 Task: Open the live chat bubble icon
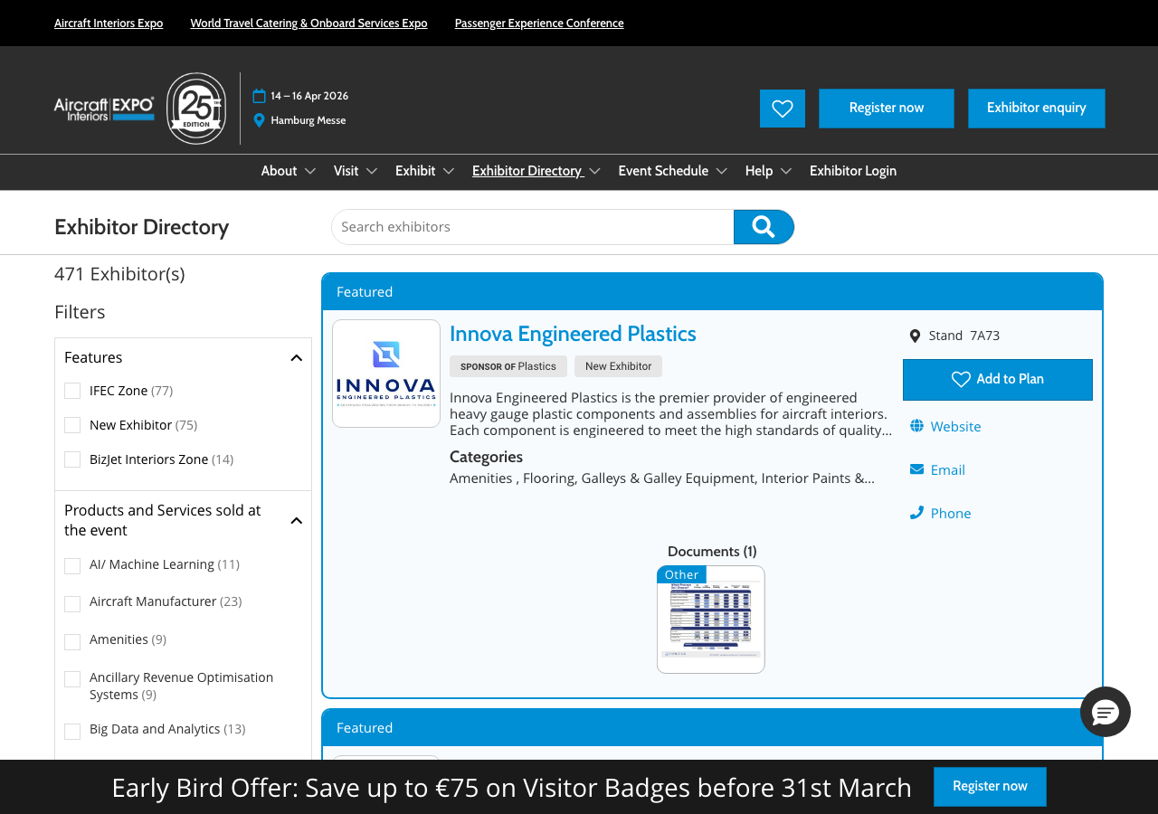coord(1105,712)
